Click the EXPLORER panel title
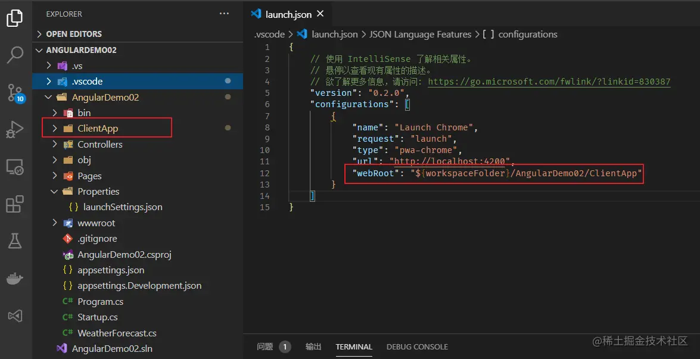700x359 pixels. 64,14
